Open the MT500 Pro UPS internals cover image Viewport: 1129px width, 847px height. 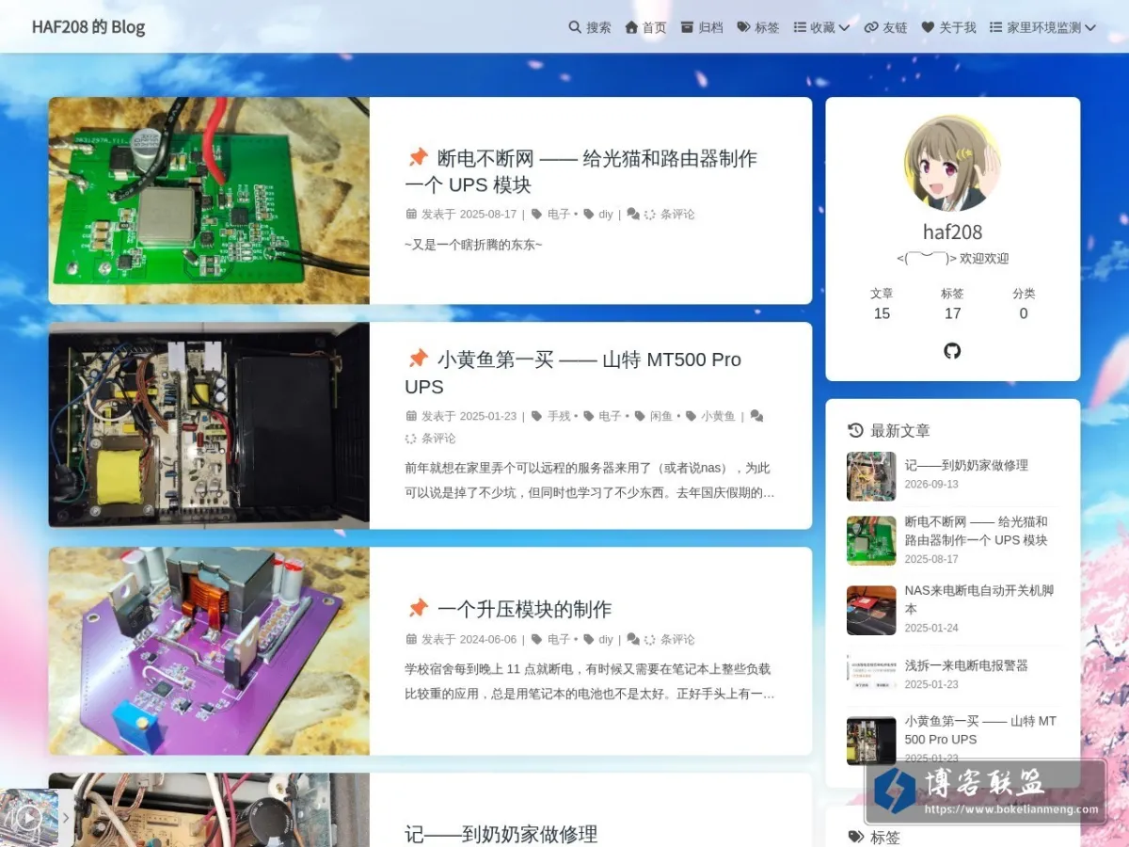(209, 425)
